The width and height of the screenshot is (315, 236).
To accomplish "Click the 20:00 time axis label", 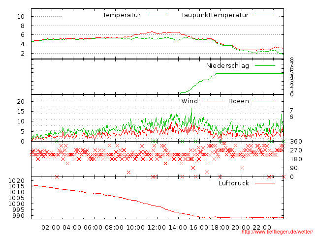I will 241,228.
